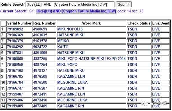Open serial number 79159406
Image resolution: width=172 pixels, height=111 pixels.
click(x=15, y=100)
